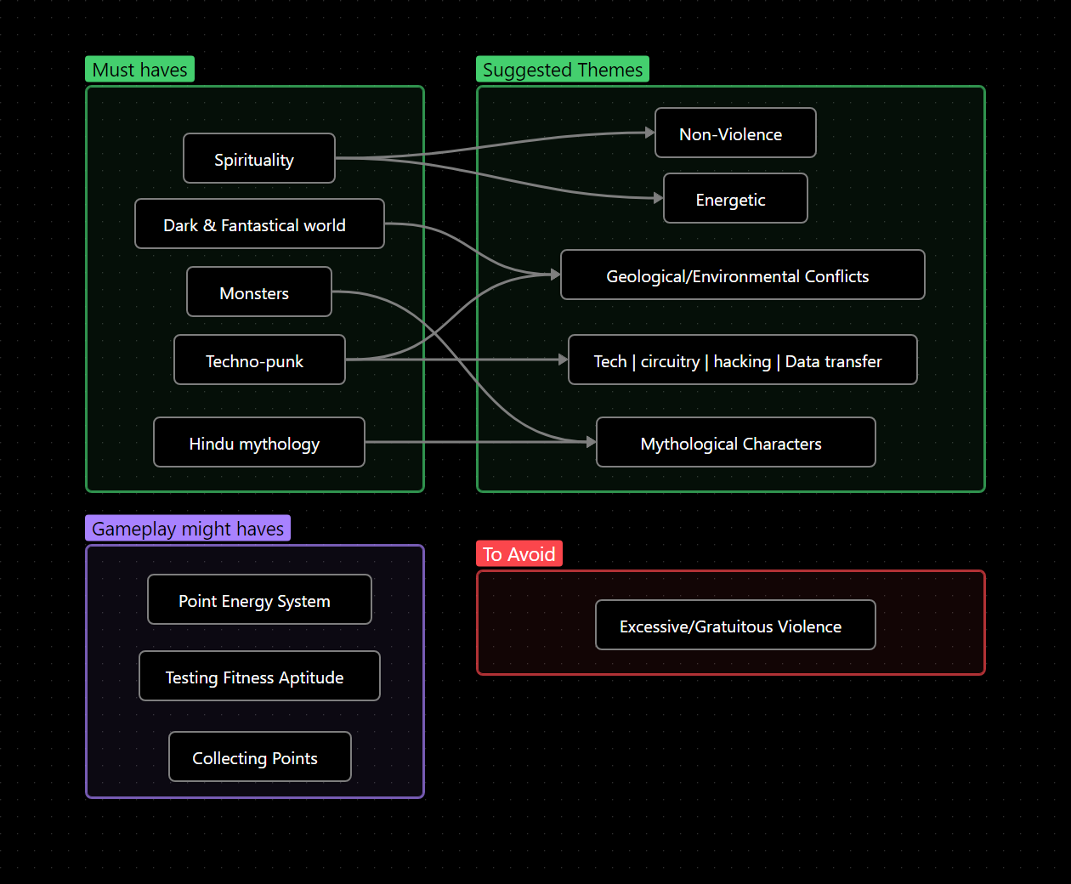
Task: Click Geological/Environmental Conflicts node
Action: (743, 275)
